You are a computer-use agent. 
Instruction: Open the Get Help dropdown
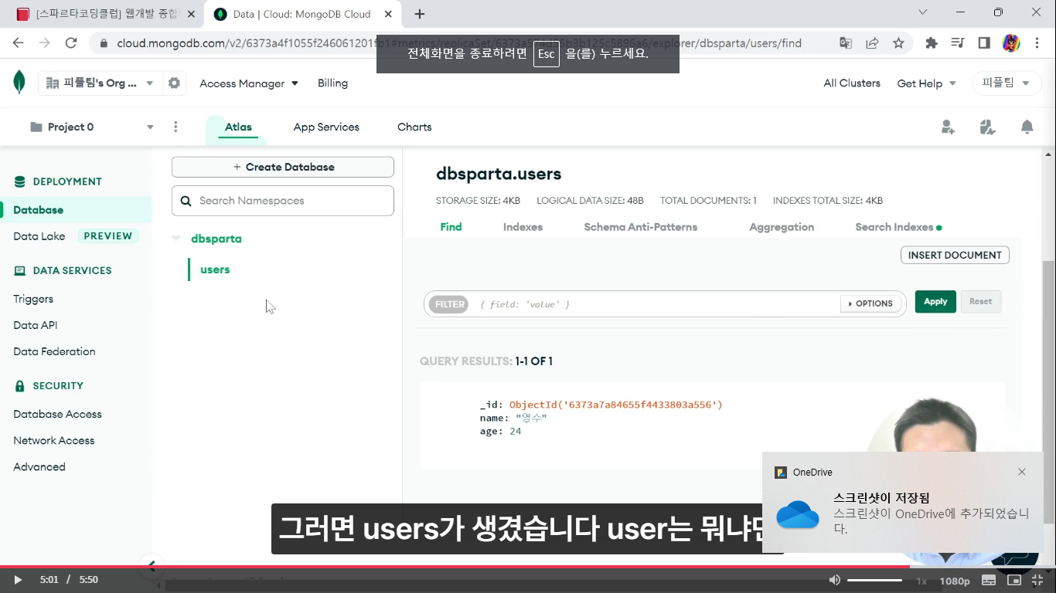point(926,83)
